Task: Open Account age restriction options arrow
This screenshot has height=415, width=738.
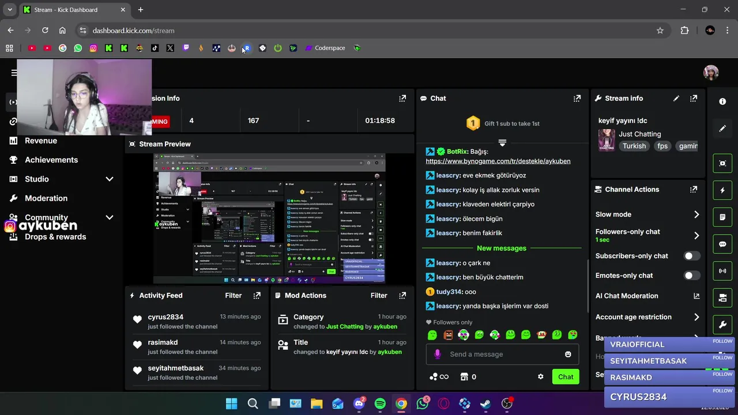Action: [x=696, y=317]
